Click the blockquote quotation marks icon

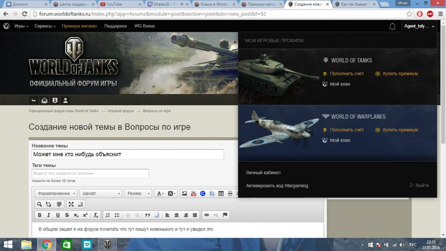click(148, 215)
